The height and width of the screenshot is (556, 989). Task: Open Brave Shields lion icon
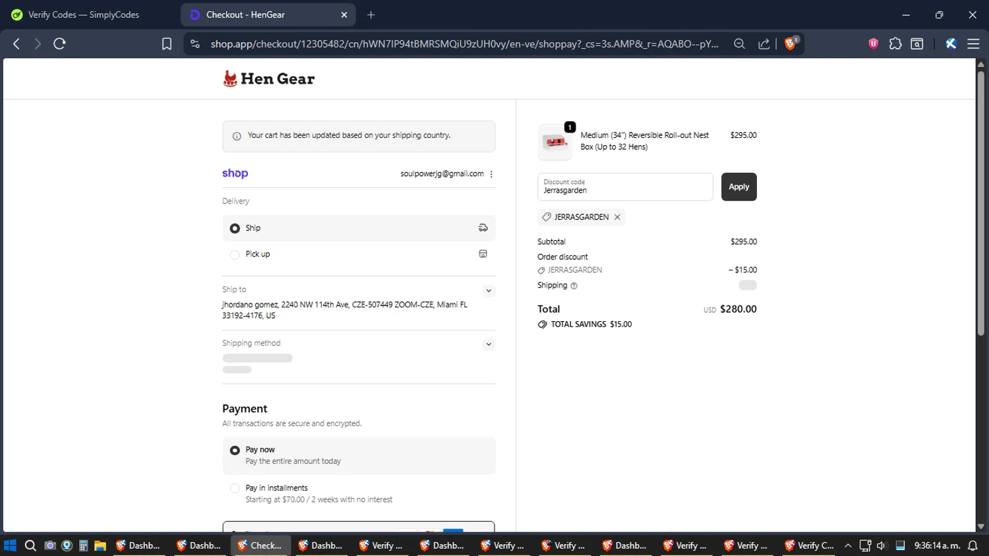791,44
